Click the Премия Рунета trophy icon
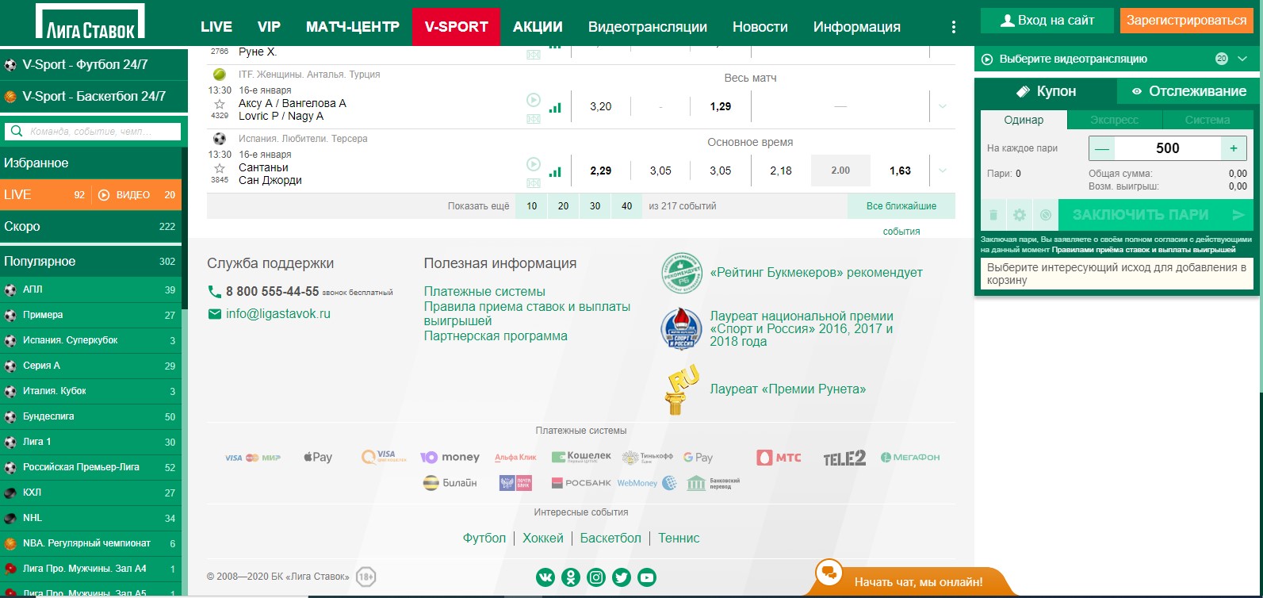The height and width of the screenshot is (598, 1263). click(x=683, y=390)
